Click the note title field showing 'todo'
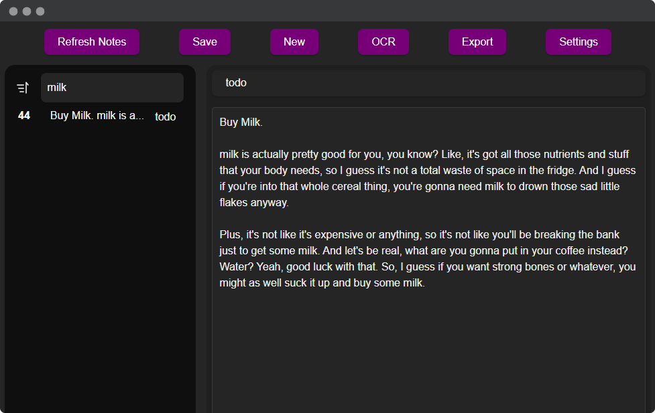 point(428,82)
